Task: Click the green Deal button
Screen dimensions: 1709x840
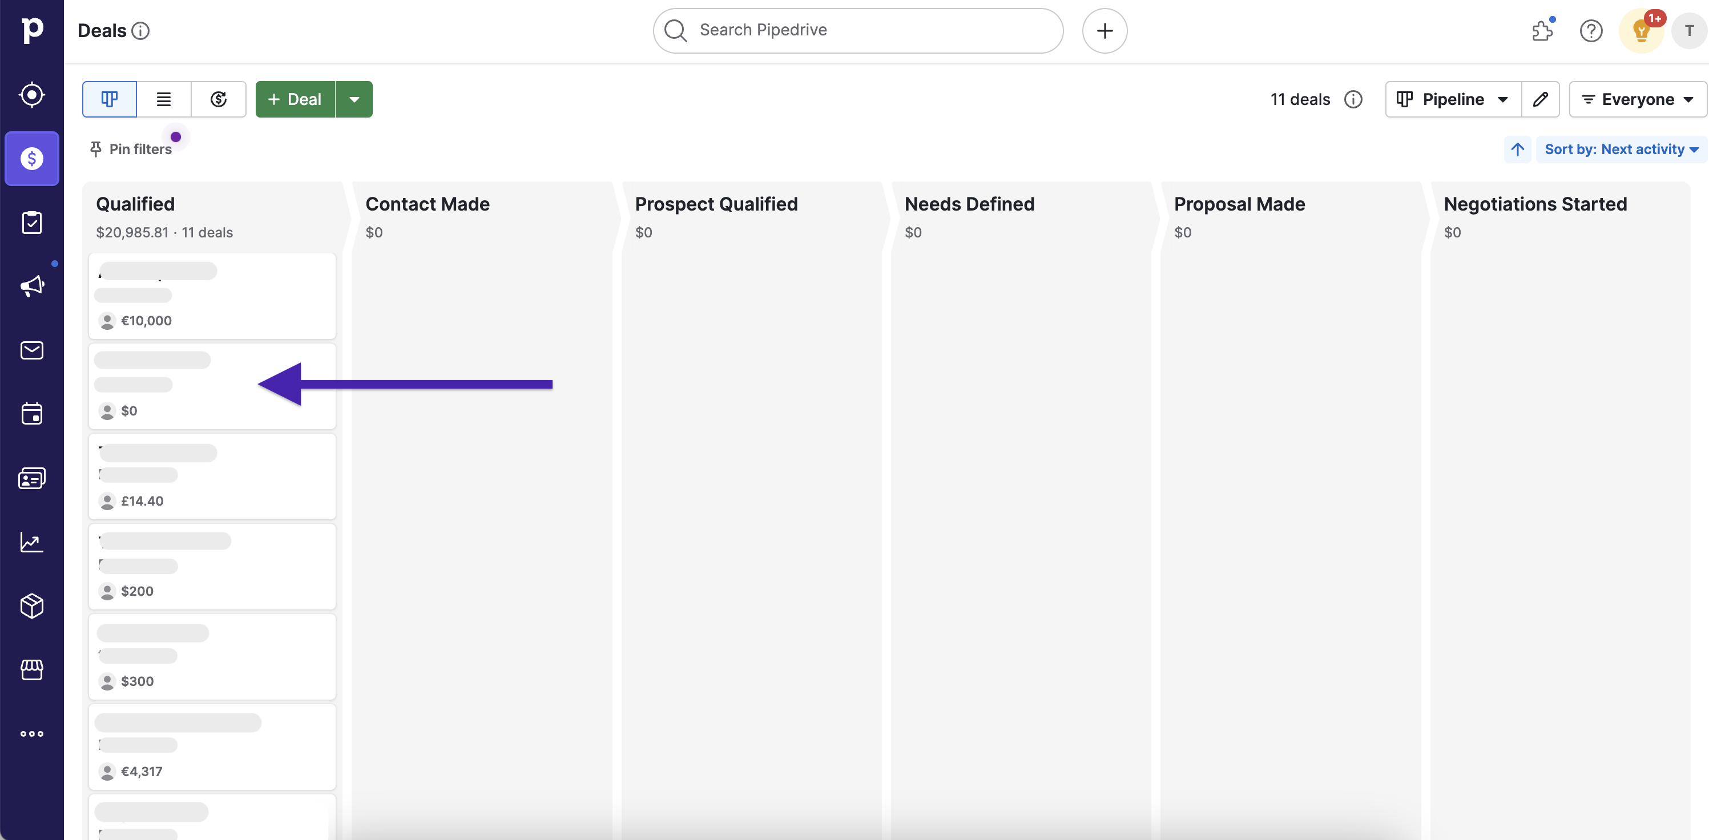Action: pyautogui.click(x=295, y=99)
